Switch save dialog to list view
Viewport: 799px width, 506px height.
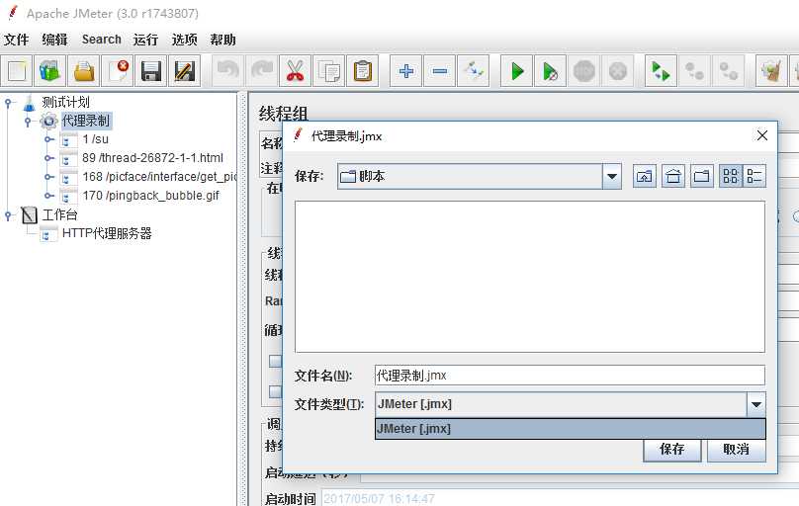(x=730, y=176)
